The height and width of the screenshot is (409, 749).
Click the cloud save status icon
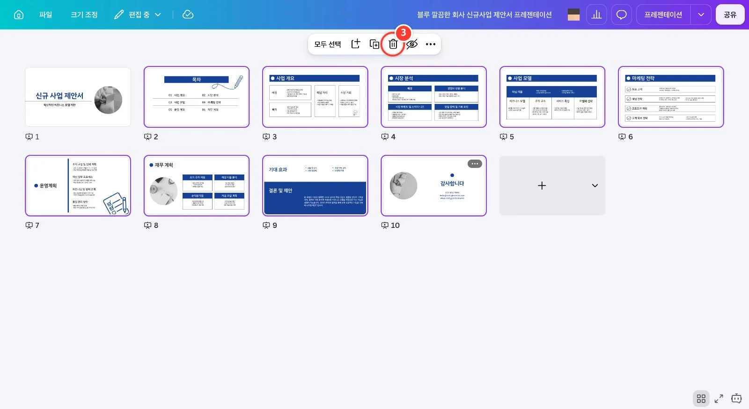188,15
